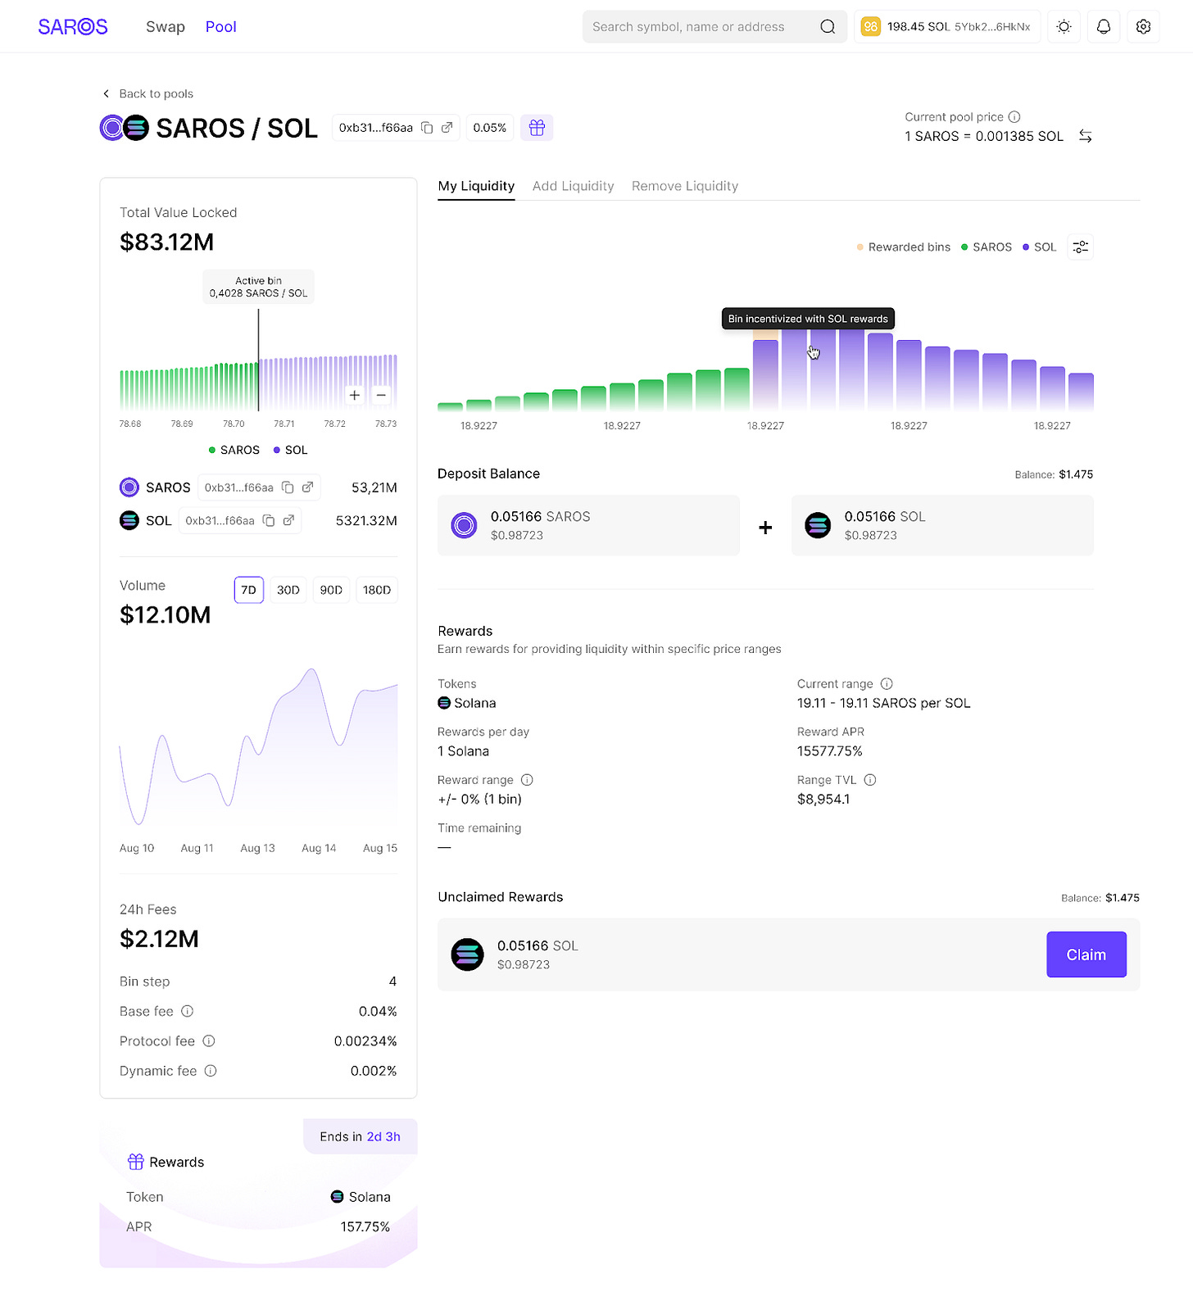Toggle light/dark theme sun icon
The image size is (1193, 1301).
pyautogui.click(x=1064, y=27)
